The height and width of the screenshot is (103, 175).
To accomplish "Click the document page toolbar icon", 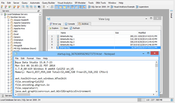I will (44, 7).
